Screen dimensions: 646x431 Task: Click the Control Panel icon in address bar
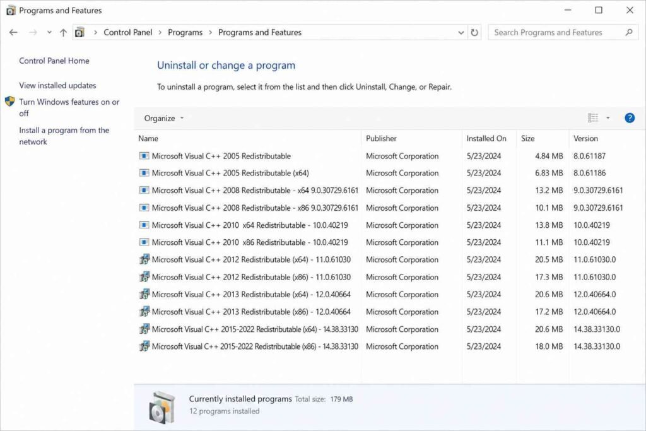(x=80, y=33)
